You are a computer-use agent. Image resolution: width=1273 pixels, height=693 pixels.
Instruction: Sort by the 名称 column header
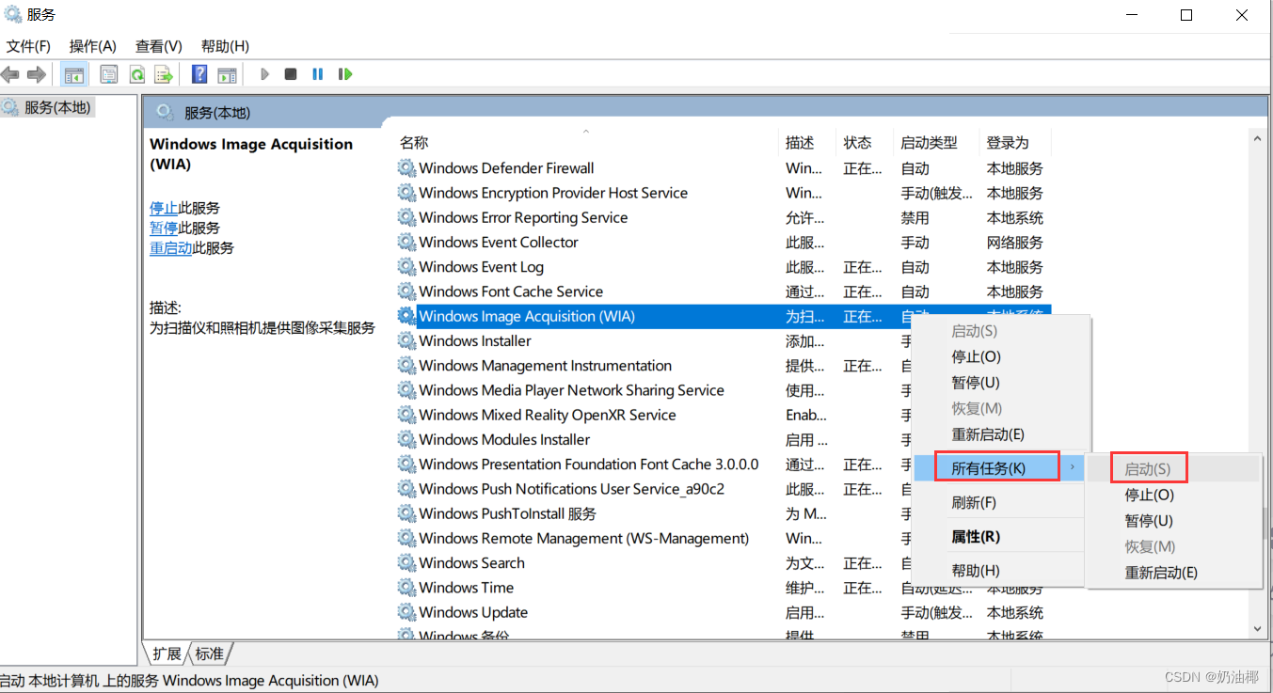585,143
